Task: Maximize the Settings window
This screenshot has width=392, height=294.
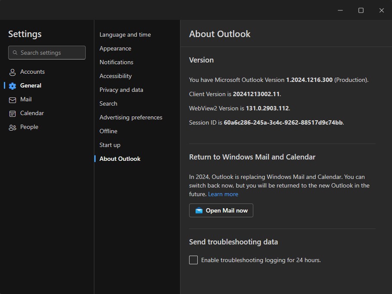Action: (361, 10)
